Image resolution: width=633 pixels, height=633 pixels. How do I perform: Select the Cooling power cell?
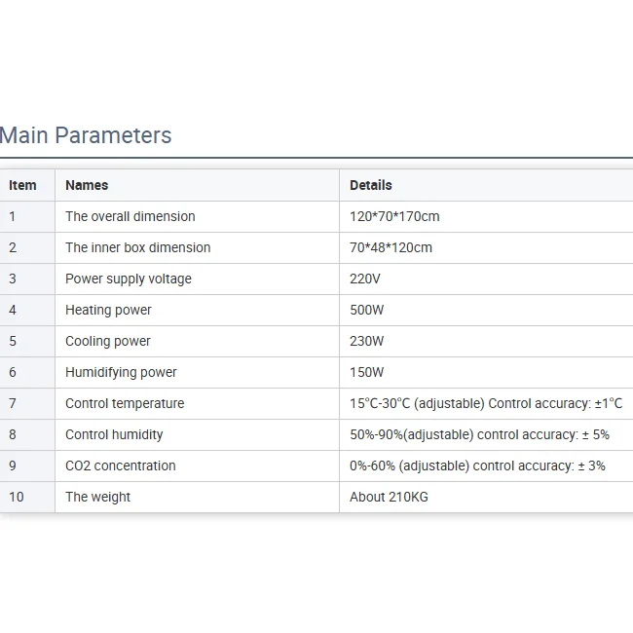click(108, 341)
